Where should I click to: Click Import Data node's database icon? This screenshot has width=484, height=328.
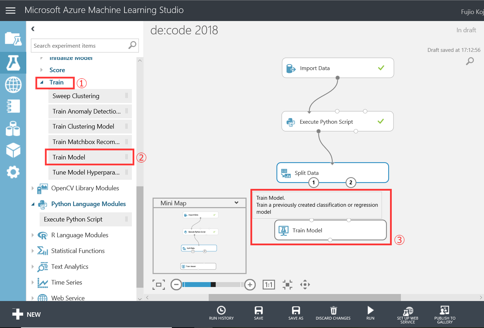click(x=291, y=68)
